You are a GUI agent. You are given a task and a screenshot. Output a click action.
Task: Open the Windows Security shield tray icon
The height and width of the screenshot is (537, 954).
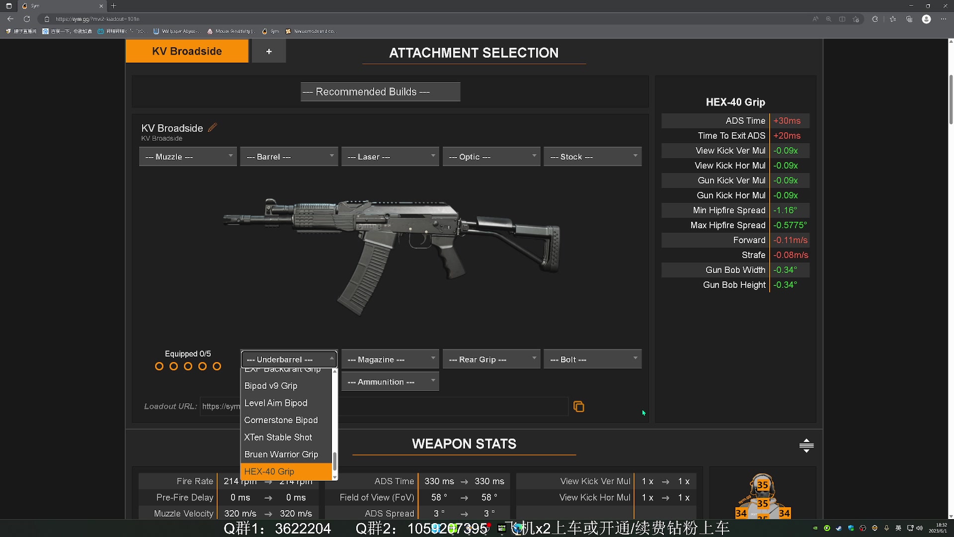click(851, 528)
